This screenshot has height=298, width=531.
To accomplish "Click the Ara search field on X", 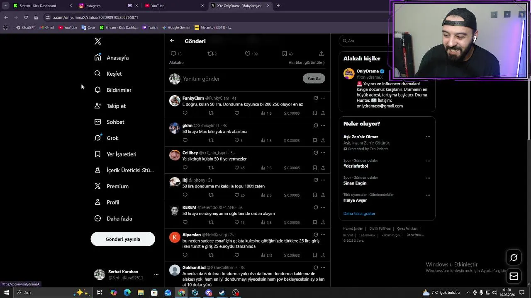I will 367,41.
